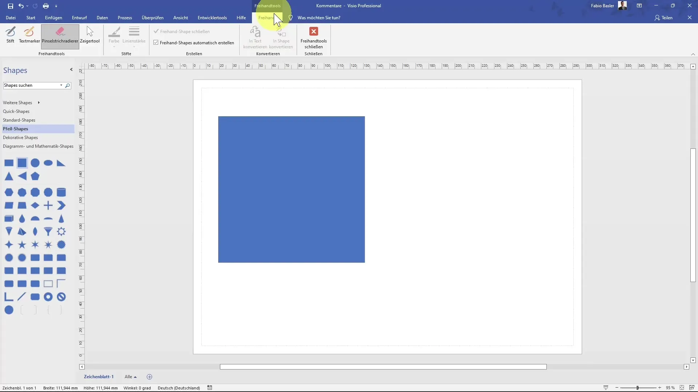Select the plus cross shape
Screen dimensions: 698x392
tap(48, 205)
